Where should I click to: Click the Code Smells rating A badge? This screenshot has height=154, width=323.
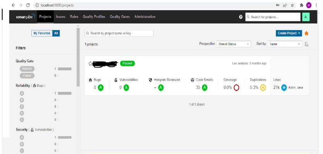204,88
